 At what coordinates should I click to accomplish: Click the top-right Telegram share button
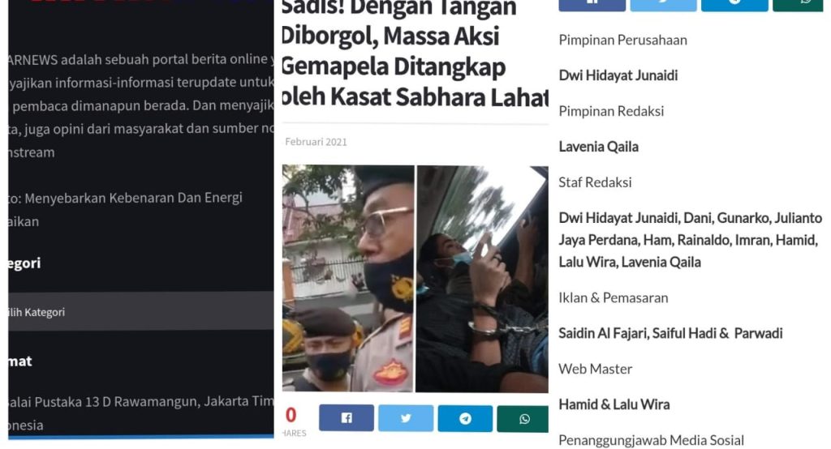(734, 6)
